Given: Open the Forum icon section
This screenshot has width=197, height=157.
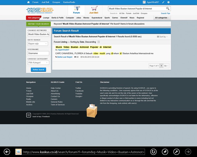Looking at the screenshot, I should pyautogui.click(x=76, y=10).
